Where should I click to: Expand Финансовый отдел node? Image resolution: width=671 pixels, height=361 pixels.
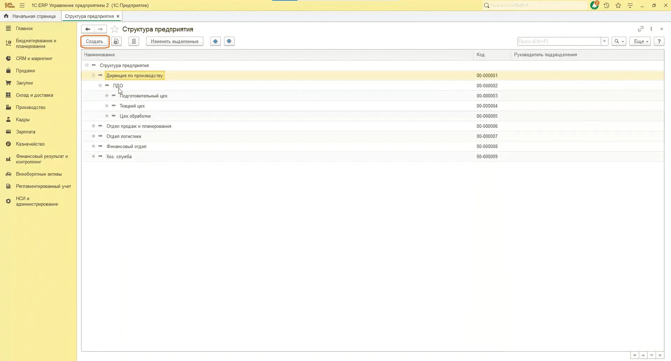coord(93,146)
